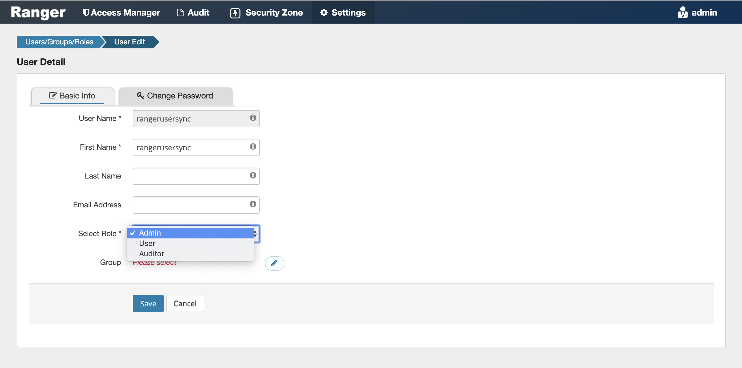Save the user details

click(148, 303)
